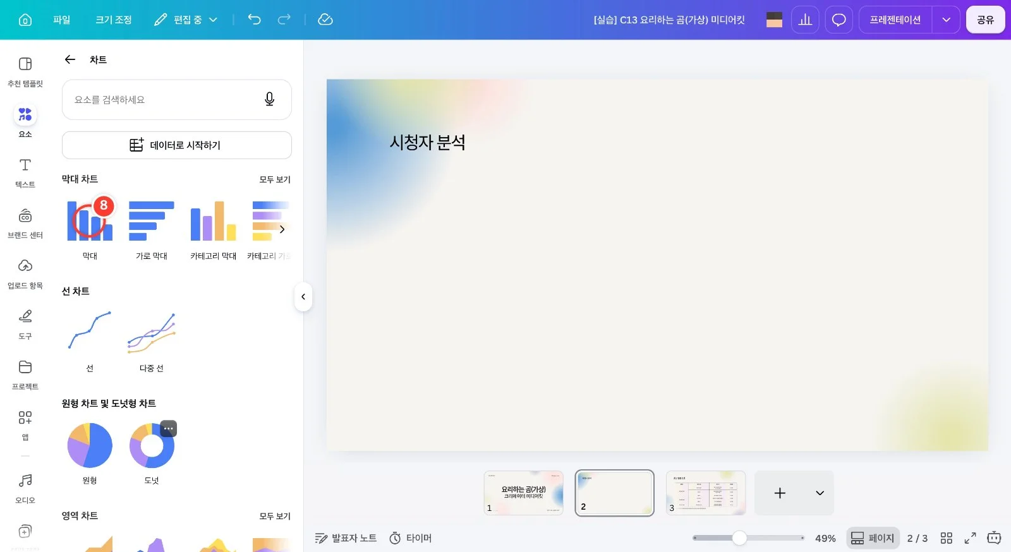This screenshot has height=552, width=1011.
Task: Open 브랜드 센터 sidebar tab
Action: click(x=25, y=224)
